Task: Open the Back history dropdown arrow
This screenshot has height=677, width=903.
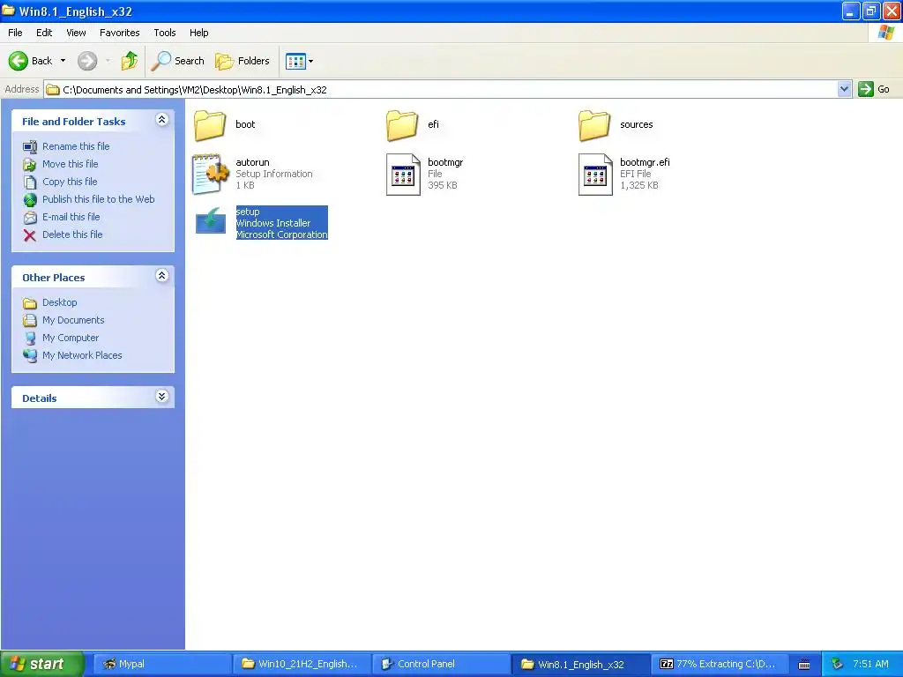Action: [63, 61]
